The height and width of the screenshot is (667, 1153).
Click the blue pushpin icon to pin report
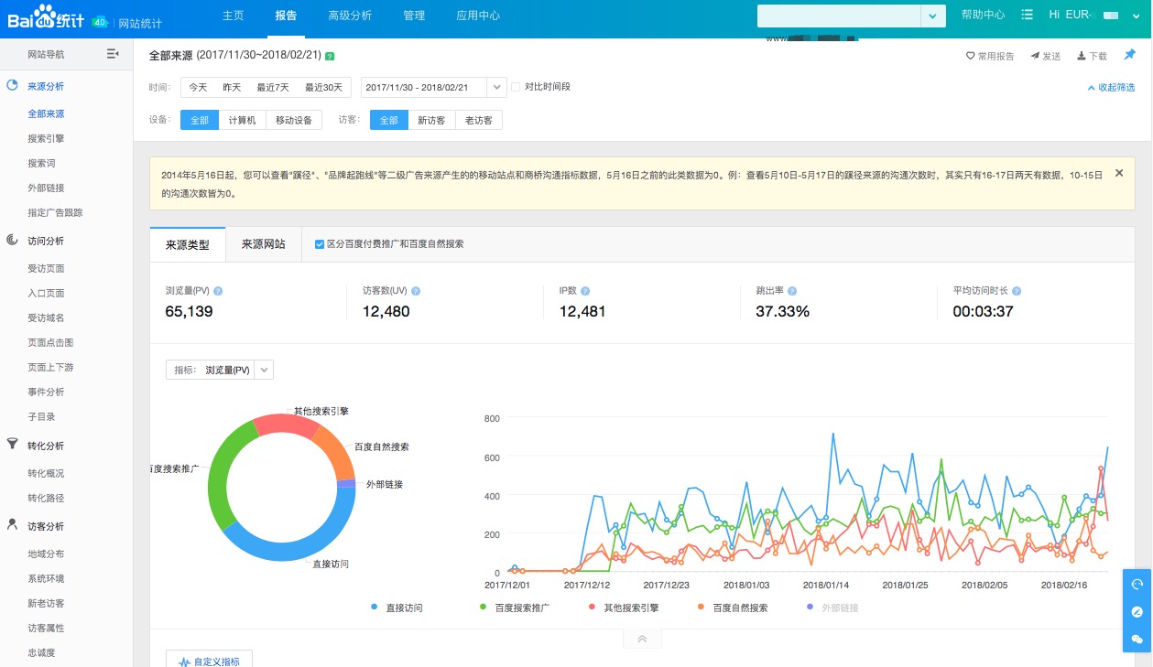coord(1129,55)
